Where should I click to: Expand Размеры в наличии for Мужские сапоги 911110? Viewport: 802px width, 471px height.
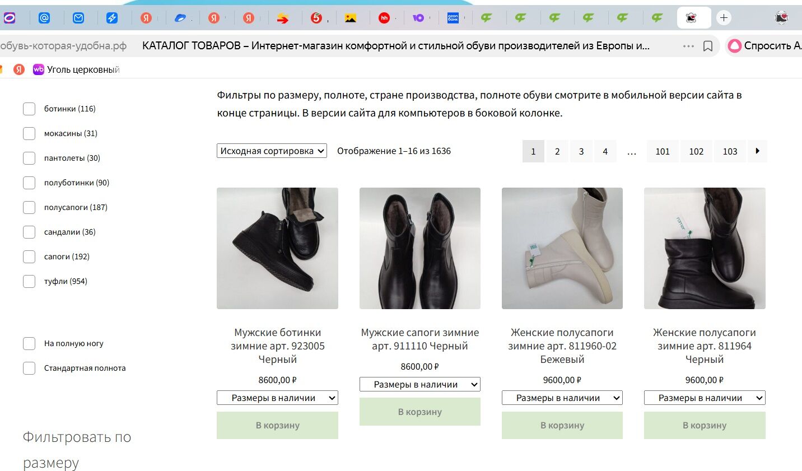point(419,384)
